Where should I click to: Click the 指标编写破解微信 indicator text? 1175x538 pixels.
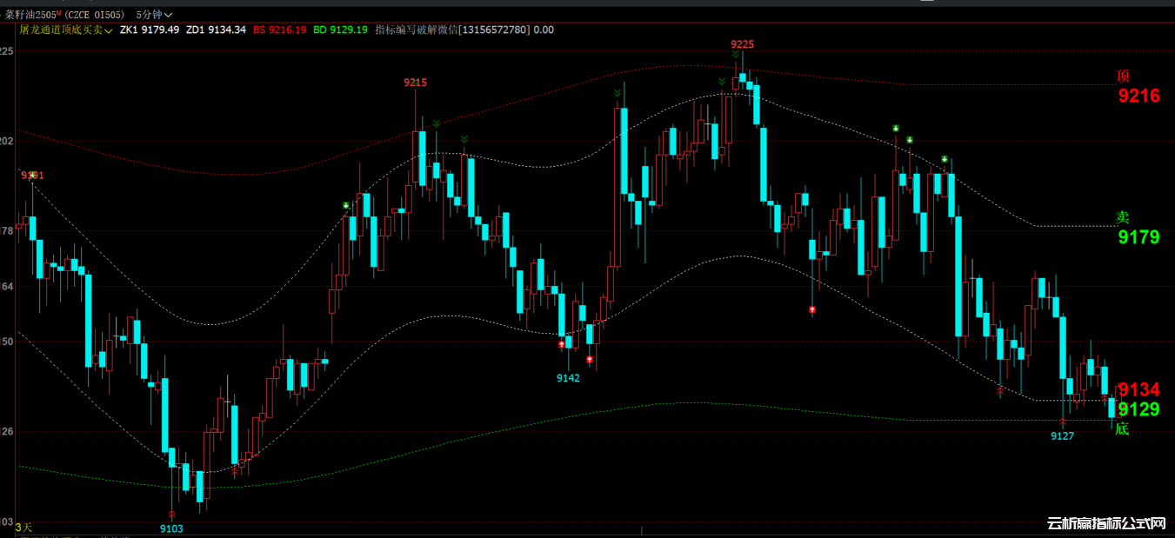click(x=464, y=30)
